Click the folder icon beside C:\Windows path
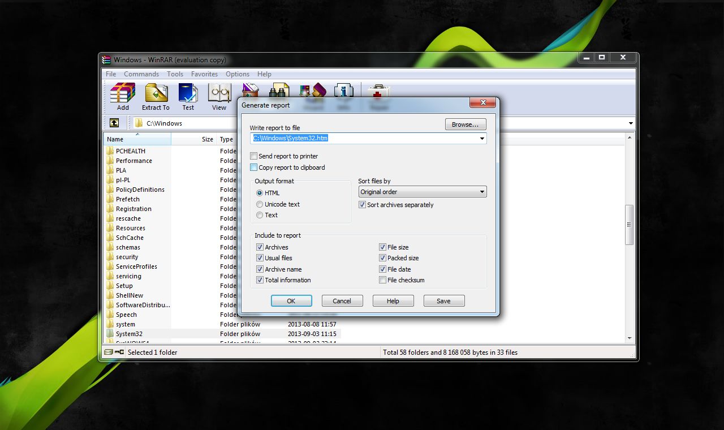This screenshot has height=430, width=724. pos(139,123)
